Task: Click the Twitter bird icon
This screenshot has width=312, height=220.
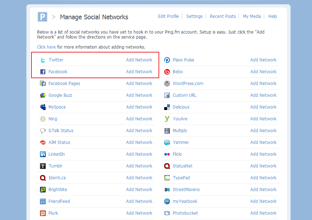Action: (x=43, y=60)
